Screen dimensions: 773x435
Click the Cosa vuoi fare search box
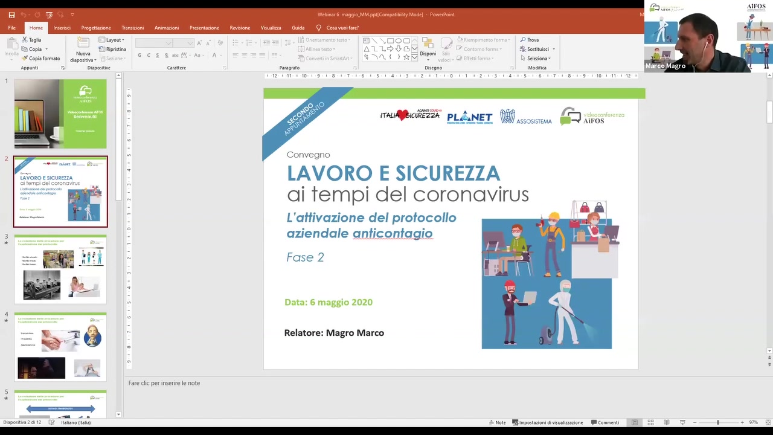[338, 28]
